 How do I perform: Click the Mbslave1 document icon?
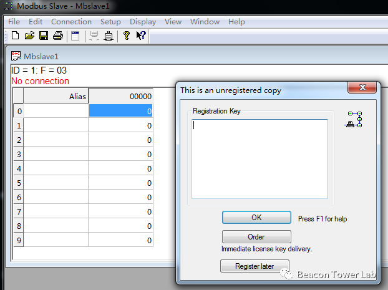(16, 56)
